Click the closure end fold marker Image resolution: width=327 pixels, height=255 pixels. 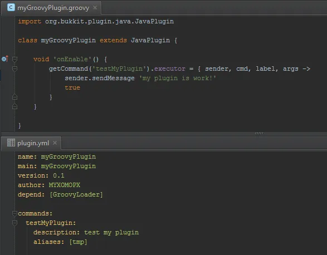(x=14, y=97)
